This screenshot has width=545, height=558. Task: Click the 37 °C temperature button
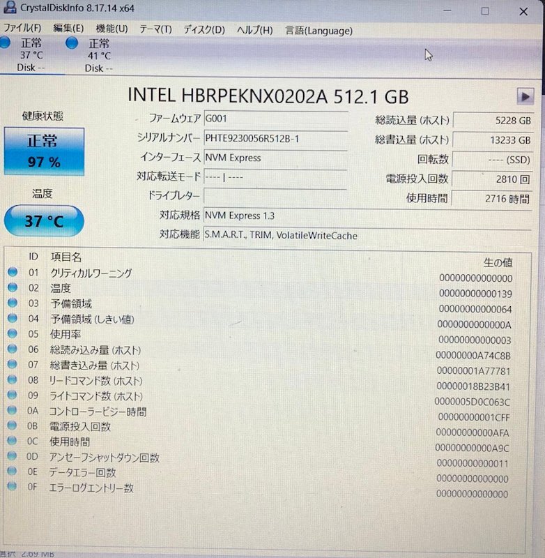[44, 221]
